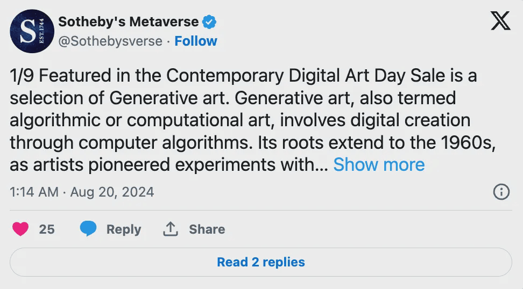
Task: Click the 25 likes count
Action: coord(47,229)
